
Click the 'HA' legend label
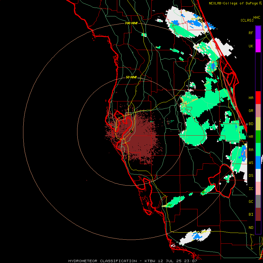[x=251, y=98]
